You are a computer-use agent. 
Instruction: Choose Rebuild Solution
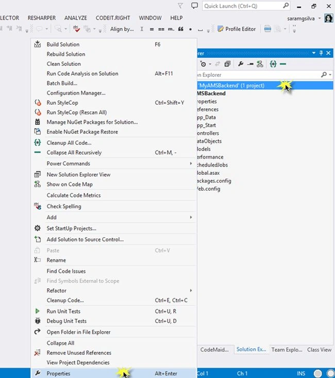[114, 54]
